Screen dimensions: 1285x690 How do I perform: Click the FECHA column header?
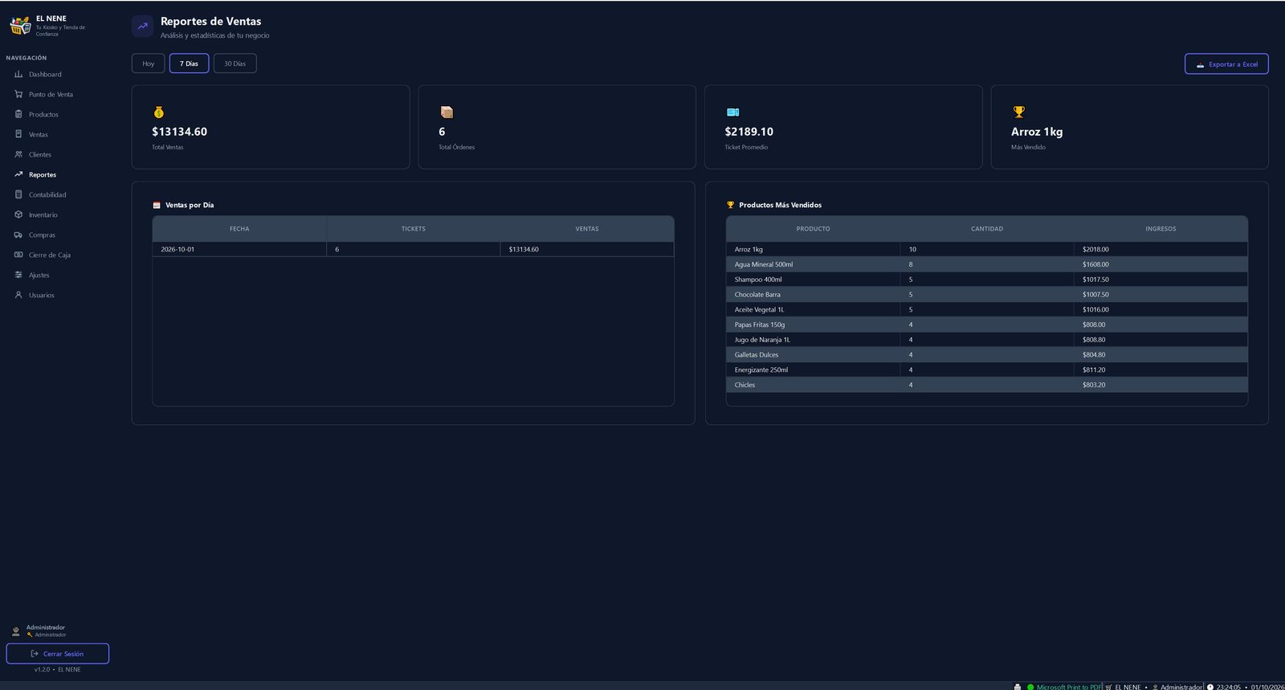click(239, 229)
